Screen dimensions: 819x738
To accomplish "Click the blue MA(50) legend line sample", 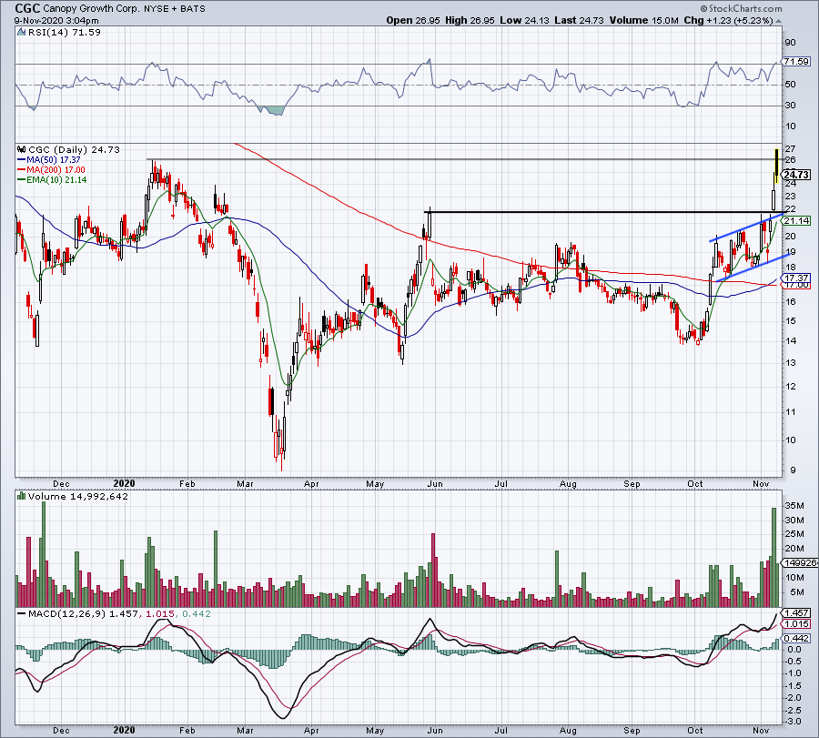I will [x=22, y=160].
